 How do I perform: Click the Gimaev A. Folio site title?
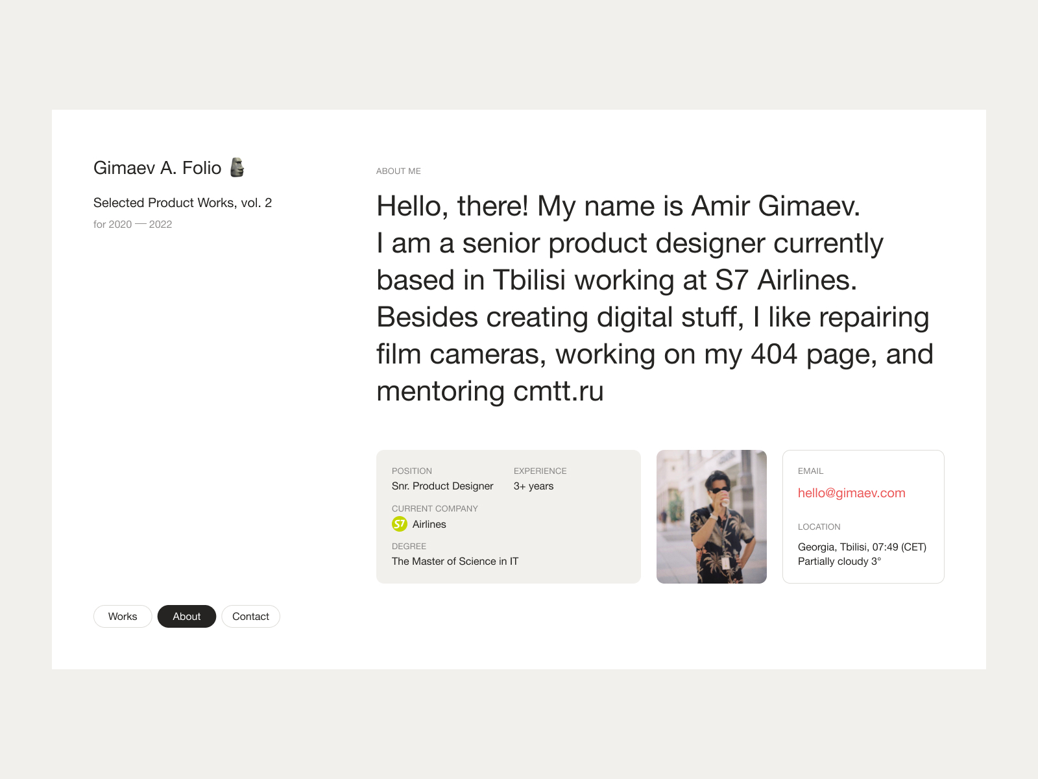click(x=158, y=167)
